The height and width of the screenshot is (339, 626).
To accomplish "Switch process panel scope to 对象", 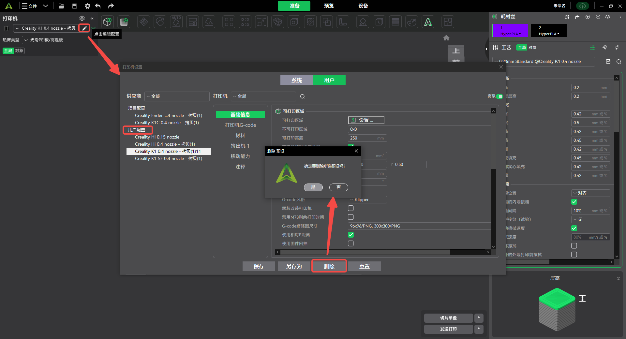I will point(532,48).
